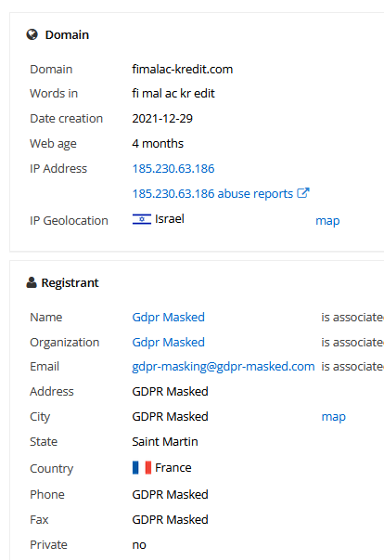Click the 'Private' field label
Image resolution: width=384 pixels, height=560 pixels.
[x=48, y=544]
